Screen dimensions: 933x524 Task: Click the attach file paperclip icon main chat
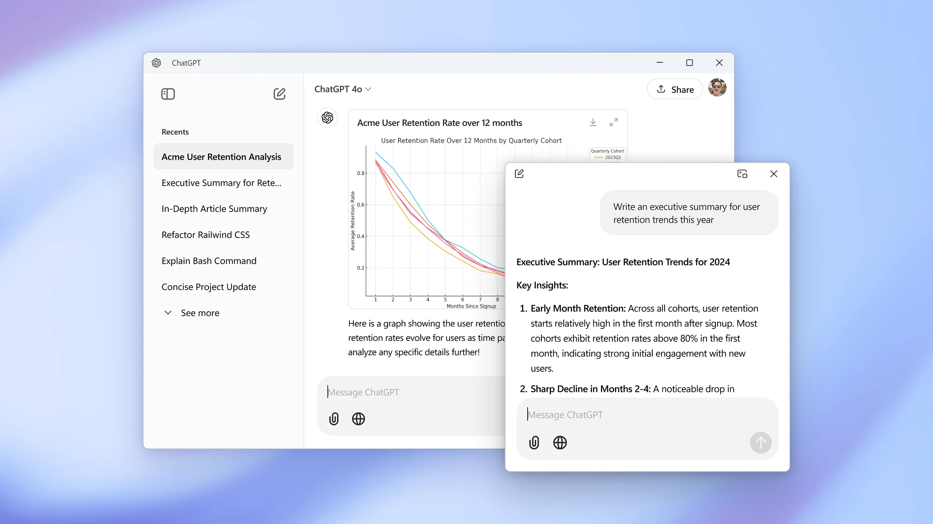click(335, 419)
